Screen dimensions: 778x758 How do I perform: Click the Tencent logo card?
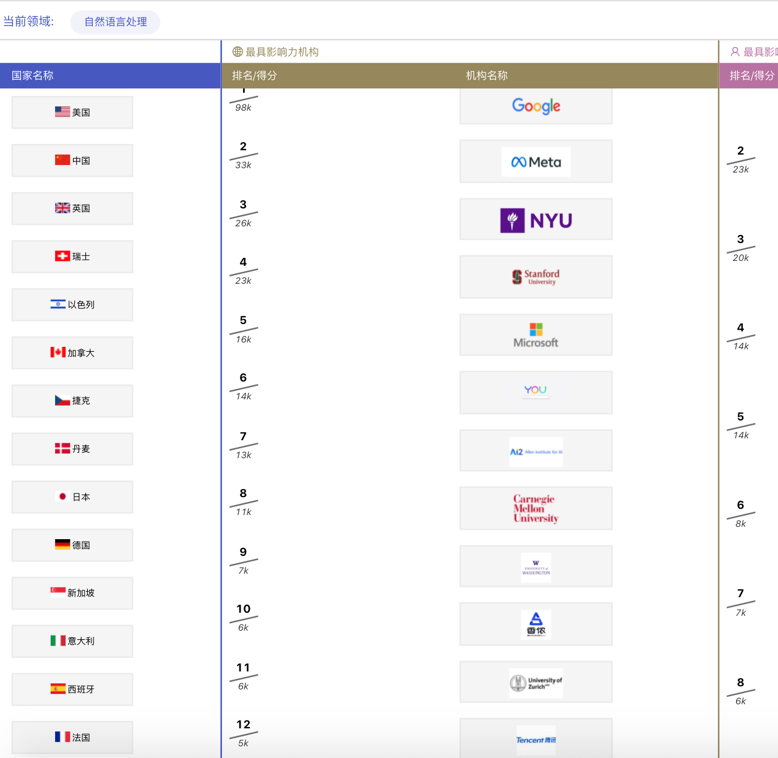(x=536, y=739)
